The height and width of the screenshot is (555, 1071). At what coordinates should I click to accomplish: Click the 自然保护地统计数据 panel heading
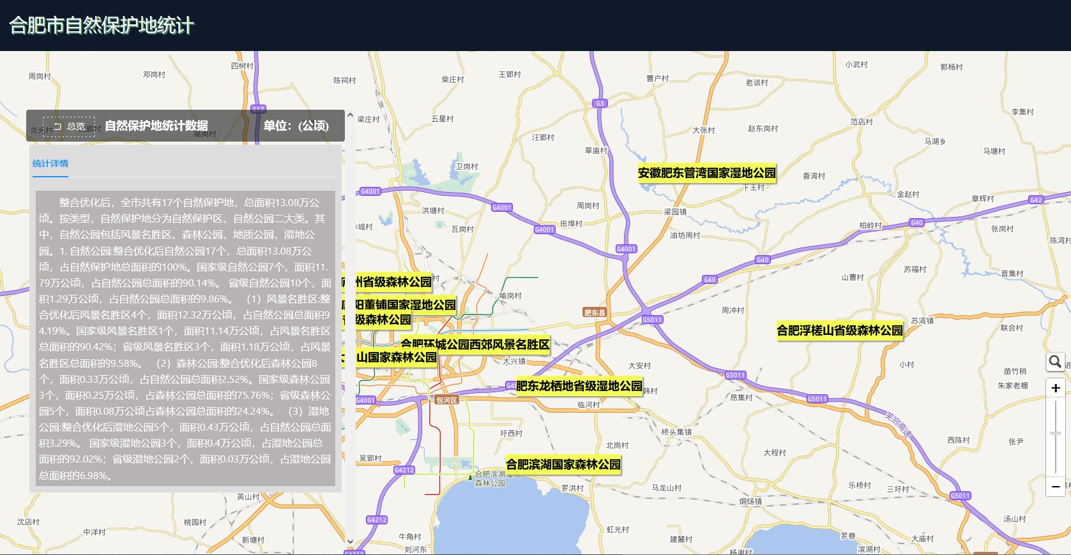(156, 126)
